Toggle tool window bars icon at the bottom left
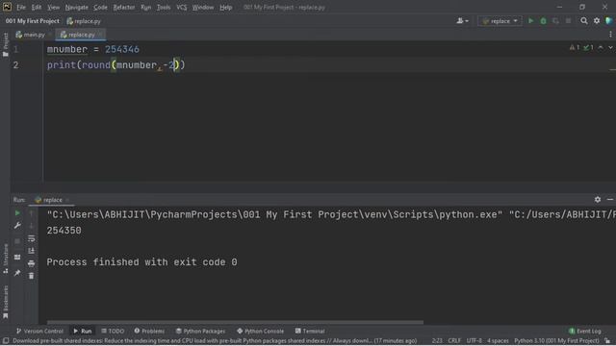Viewport: 616px width, 346px height. pos(6,341)
